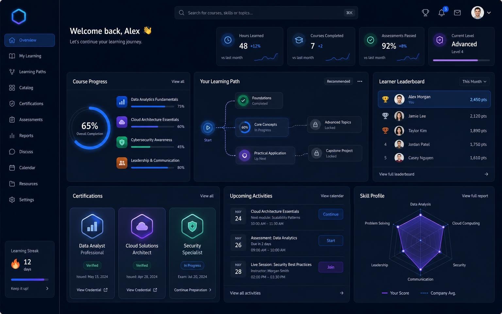Join the Security Best Practices session
This screenshot has width=502, height=314.
[x=331, y=267]
